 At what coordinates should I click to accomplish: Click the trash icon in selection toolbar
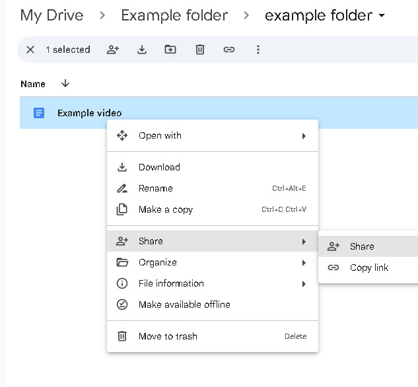click(200, 50)
